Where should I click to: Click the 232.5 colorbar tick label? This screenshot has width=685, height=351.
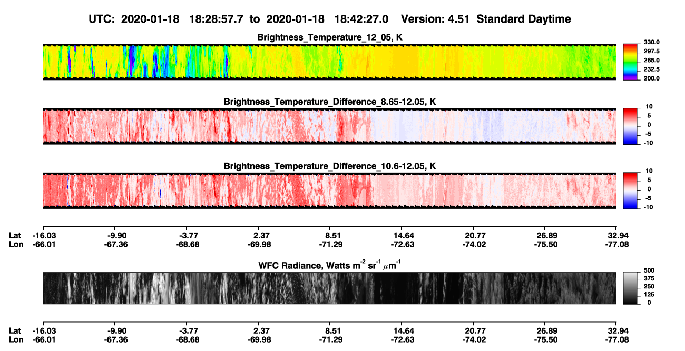(651, 69)
